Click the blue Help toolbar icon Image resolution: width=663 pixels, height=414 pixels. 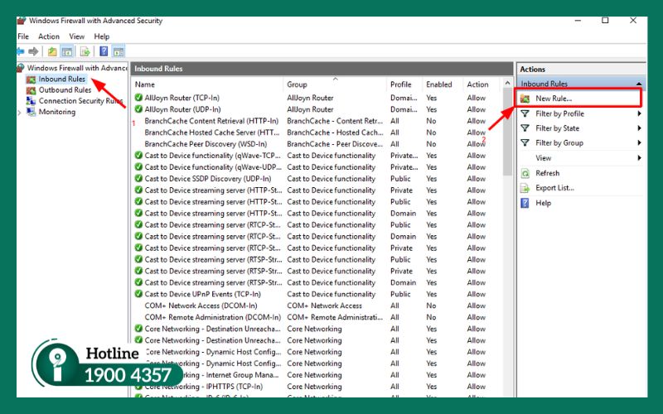click(x=104, y=51)
